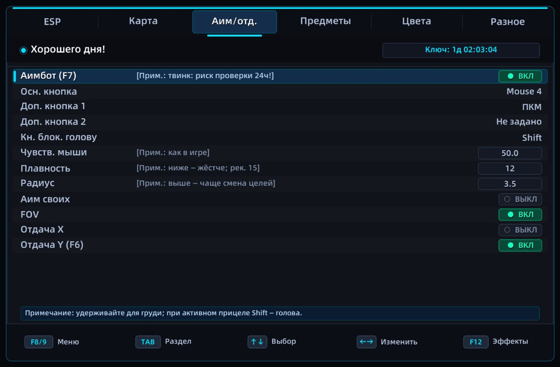Select the Отдача Y (F6) row label
The height and width of the screenshot is (367, 560).
[52, 245]
